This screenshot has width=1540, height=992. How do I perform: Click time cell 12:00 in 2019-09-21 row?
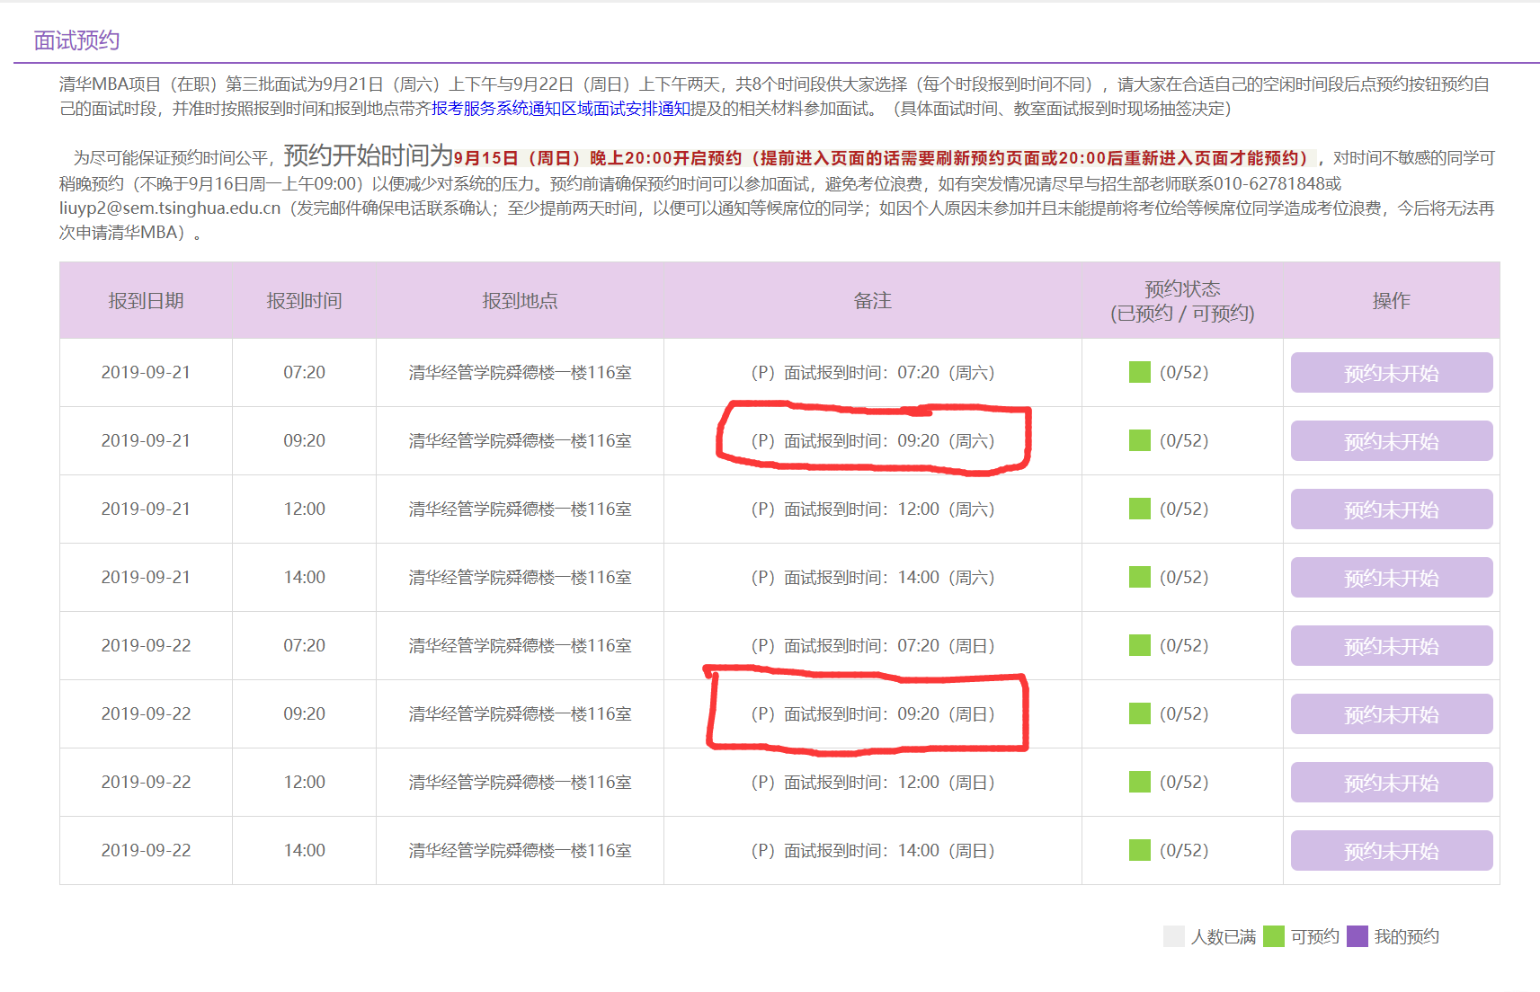pos(304,509)
